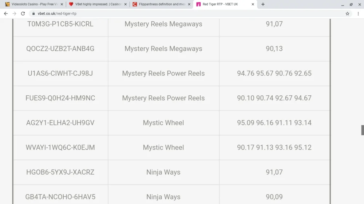Restore down the browser window
The image size is (364, 204).
351,4
